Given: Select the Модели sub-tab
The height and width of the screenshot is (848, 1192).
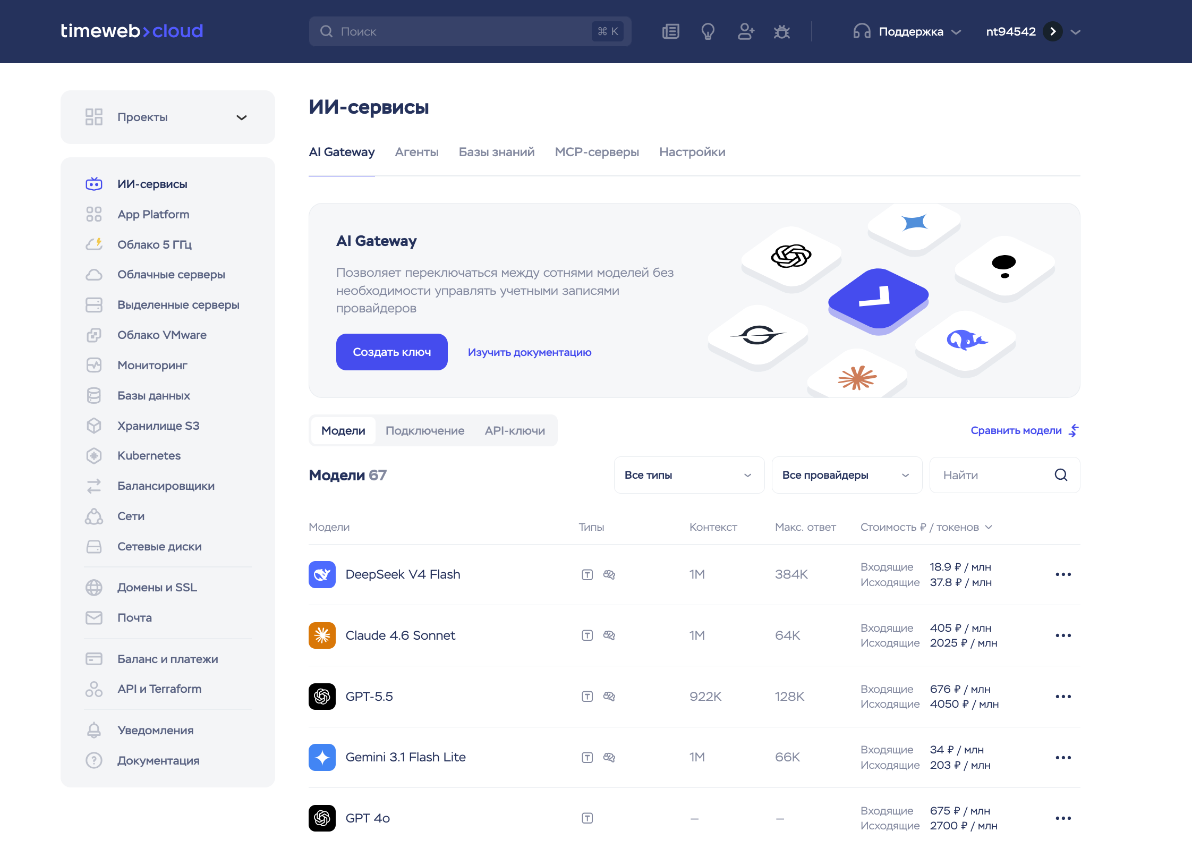Looking at the screenshot, I should click(x=343, y=430).
